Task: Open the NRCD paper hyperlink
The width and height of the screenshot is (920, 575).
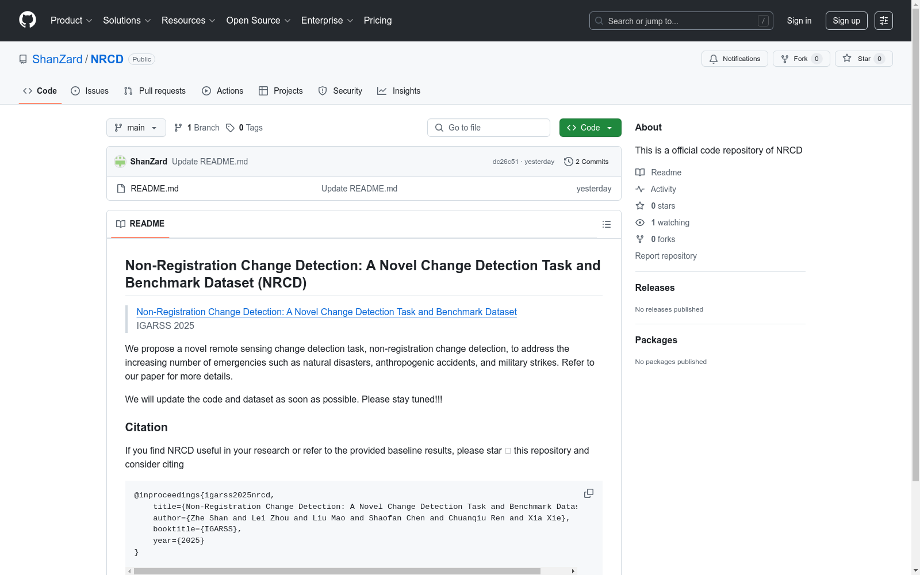Action: 327,312
